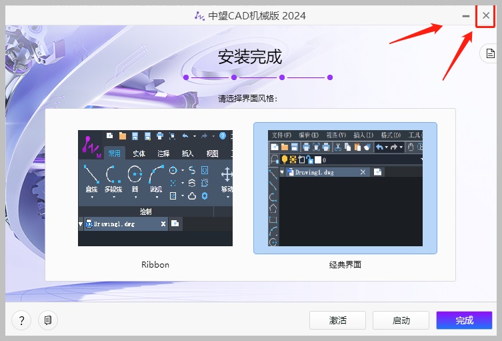This screenshot has width=502, height=341.
Task: Click the last progress step dot
Action: pos(329,78)
